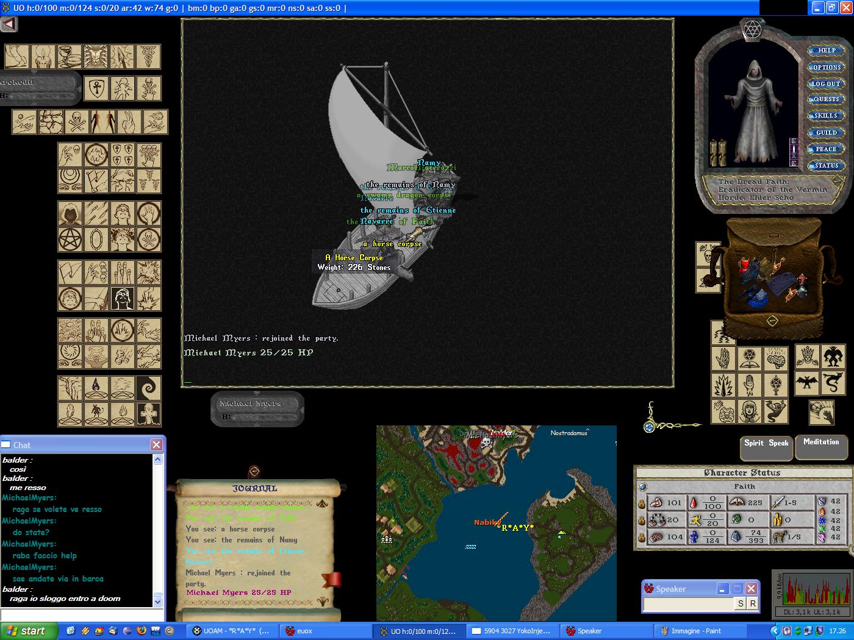The image size is (854, 640).
Task: Minimize the backpack using its round button
Action: click(x=772, y=320)
